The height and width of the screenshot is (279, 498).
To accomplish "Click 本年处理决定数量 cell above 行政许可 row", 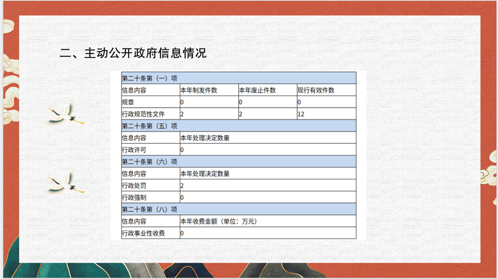I will pos(267,138).
